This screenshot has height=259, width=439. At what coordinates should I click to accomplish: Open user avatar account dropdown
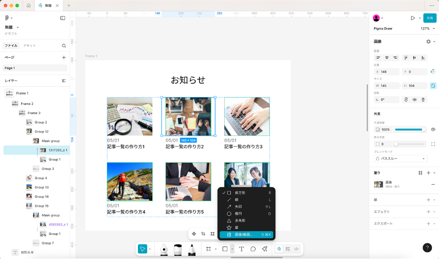(378, 18)
